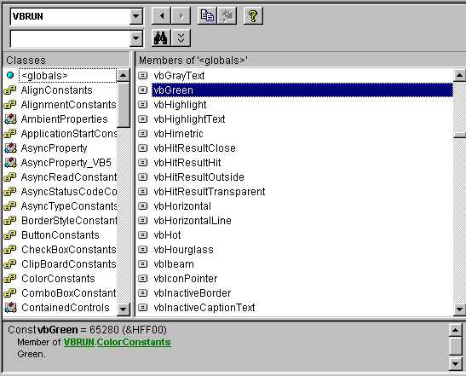Click the teal globals icon in Classes
Screen dimensions: 466x376
tap(10, 75)
